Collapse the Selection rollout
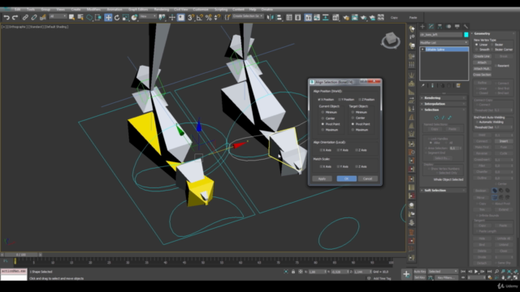 tap(444, 110)
